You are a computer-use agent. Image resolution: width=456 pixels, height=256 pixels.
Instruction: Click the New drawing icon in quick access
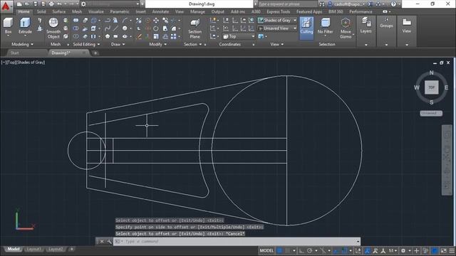pos(19,4)
